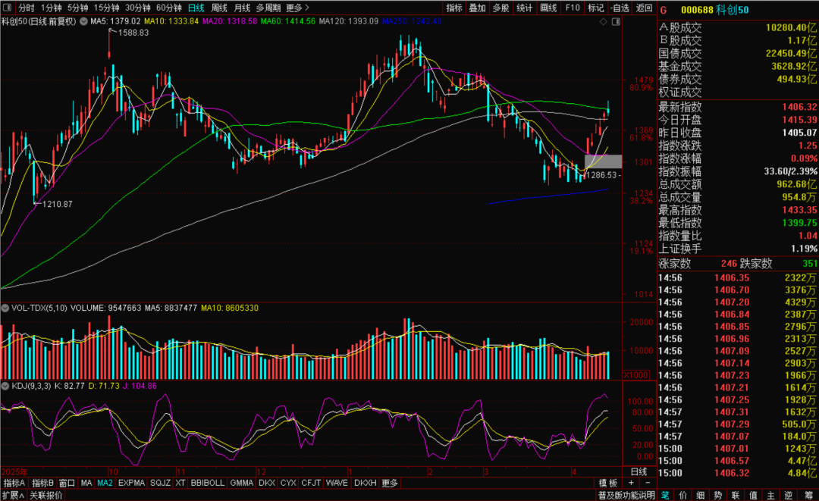
Task: Switch to the 指标B tab
Action: [x=42, y=483]
